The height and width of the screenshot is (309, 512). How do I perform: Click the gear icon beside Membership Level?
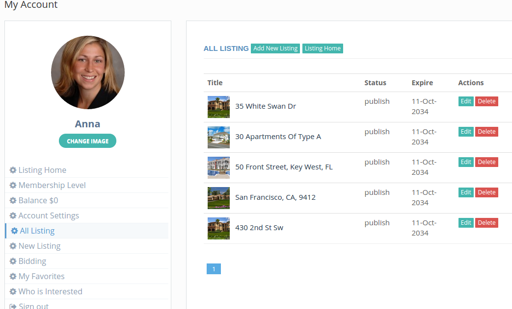(12, 185)
